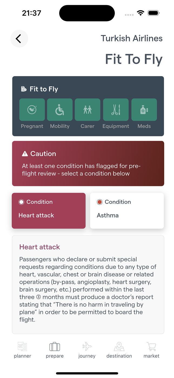Viewport: 174px width, 378px height.
Task: Choose the Equipment surgical tools icon
Action: coord(116,110)
